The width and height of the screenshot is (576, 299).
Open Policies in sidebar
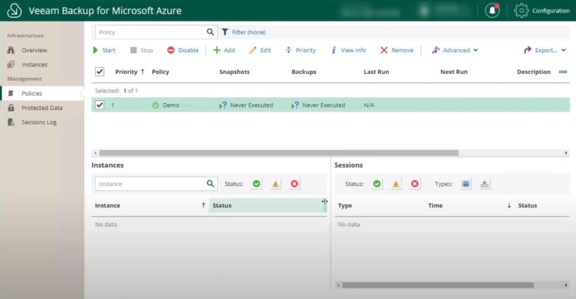(32, 93)
